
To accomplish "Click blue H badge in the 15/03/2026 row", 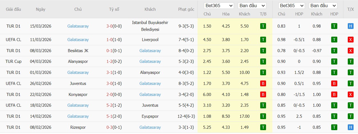I will (351, 26).
